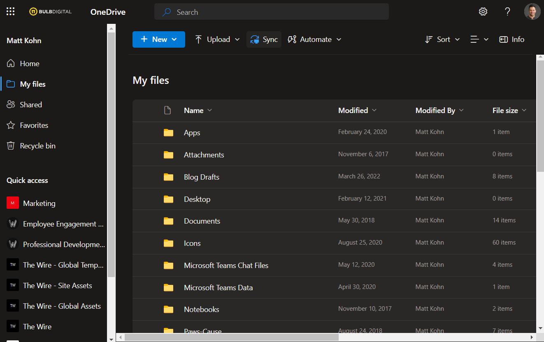Open the app launcher waffle icon
The height and width of the screenshot is (342, 544).
pyautogui.click(x=11, y=12)
